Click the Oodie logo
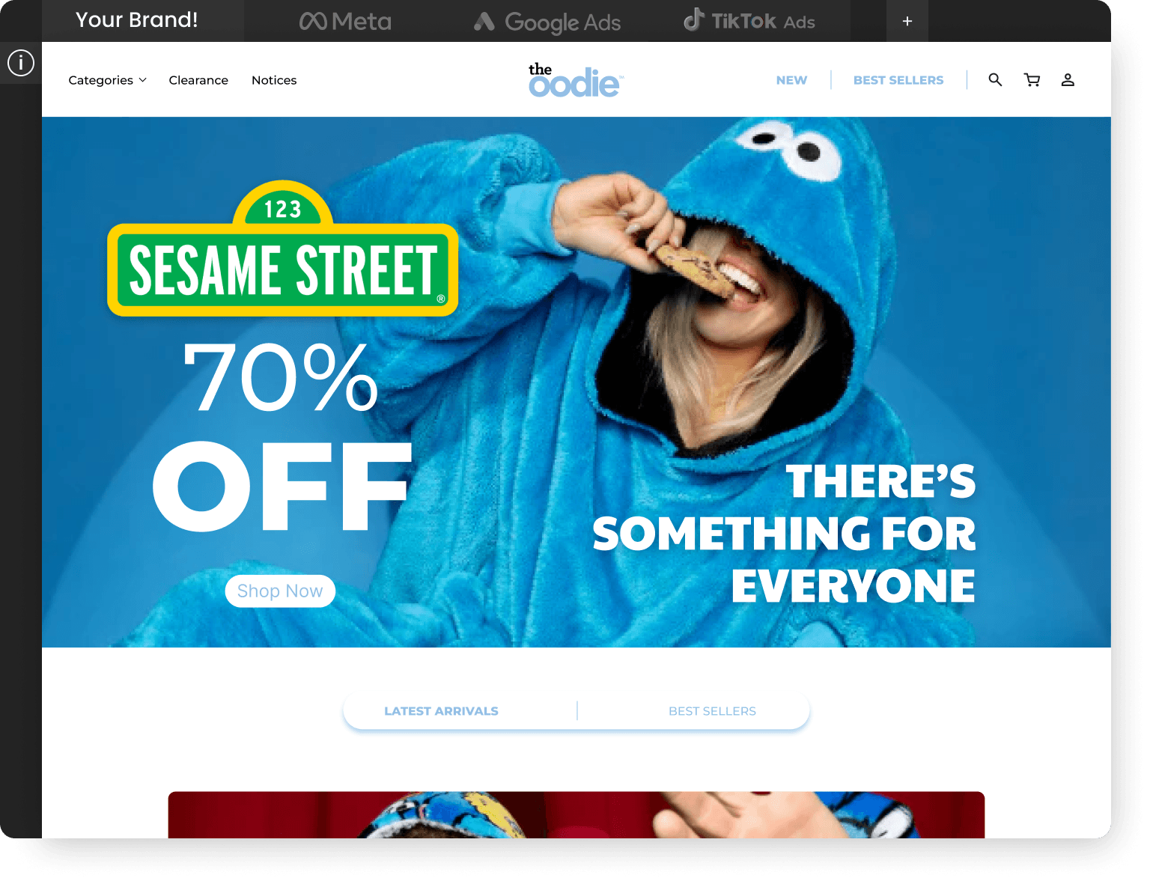 coord(576,80)
